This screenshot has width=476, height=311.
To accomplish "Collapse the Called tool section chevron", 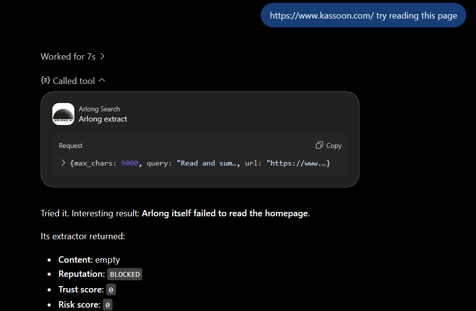I will coord(102,80).
